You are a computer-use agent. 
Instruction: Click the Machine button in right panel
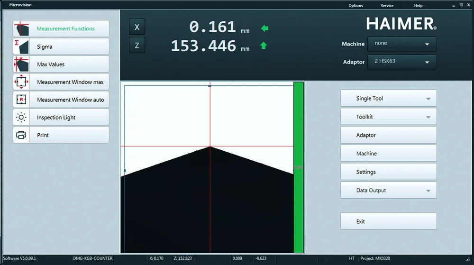pyautogui.click(x=389, y=154)
